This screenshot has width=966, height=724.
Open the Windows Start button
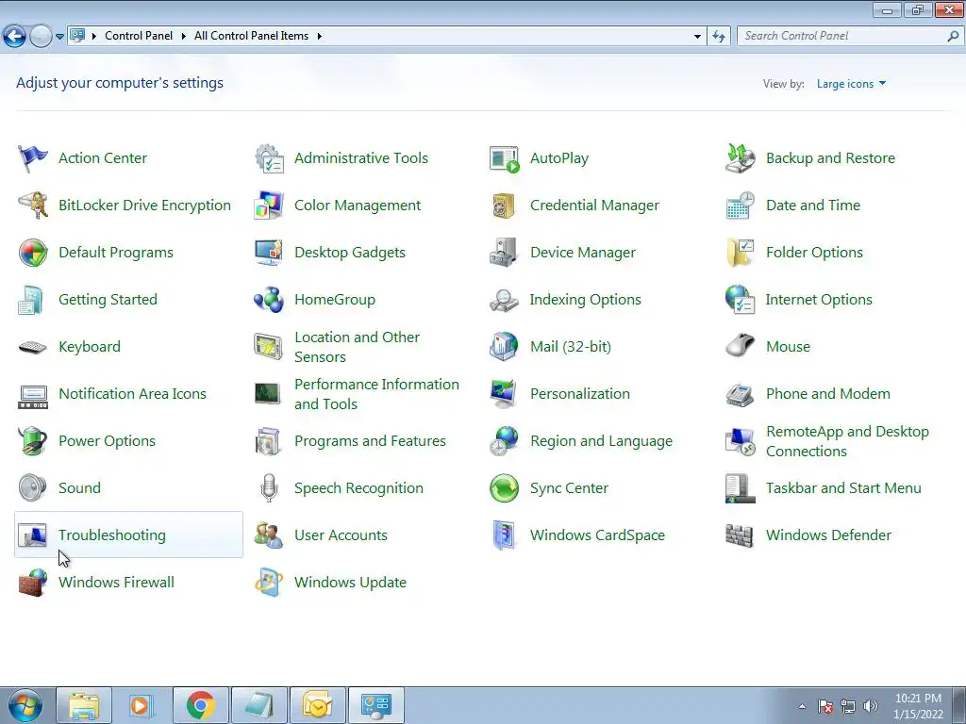[x=25, y=705]
